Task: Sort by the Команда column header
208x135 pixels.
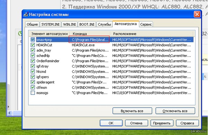Action: point(90,34)
